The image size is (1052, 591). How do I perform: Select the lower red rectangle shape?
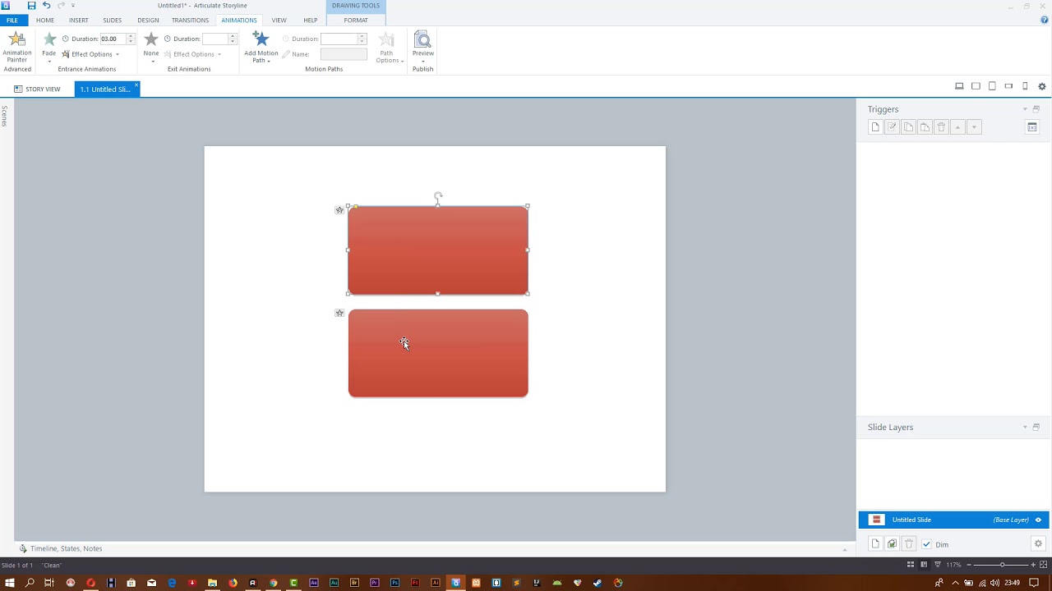pyautogui.click(x=438, y=353)
